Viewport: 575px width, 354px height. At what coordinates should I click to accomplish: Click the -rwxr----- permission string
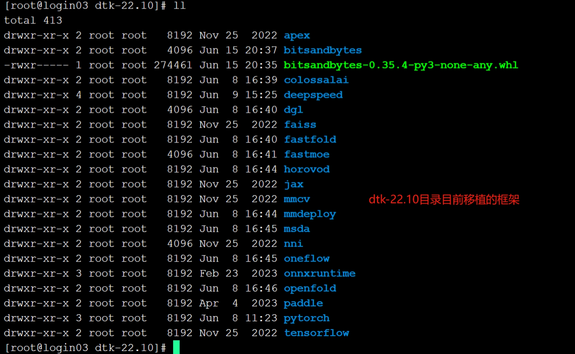36,65
